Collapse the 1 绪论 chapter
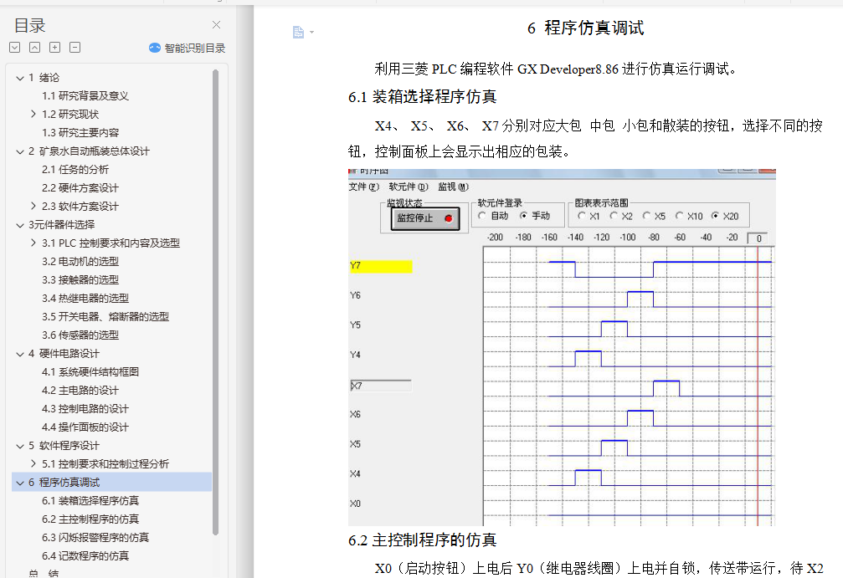Viewport: 843px width, 578px height. point(20,78)
